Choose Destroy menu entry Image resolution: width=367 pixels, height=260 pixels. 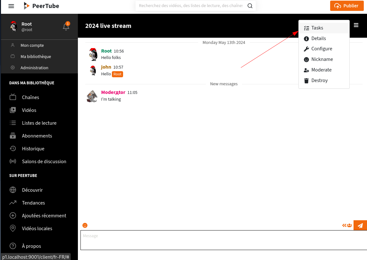[324, 80]
